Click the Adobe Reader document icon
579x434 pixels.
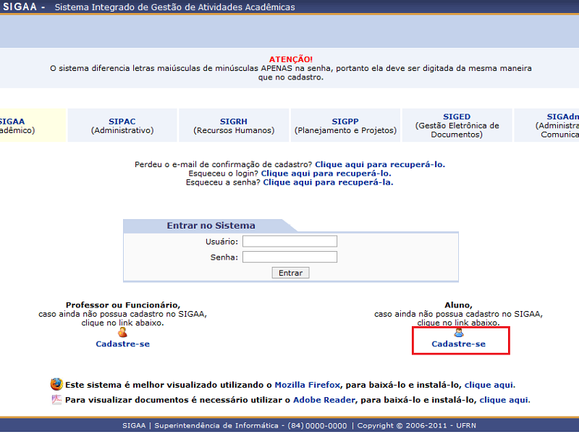56,399
